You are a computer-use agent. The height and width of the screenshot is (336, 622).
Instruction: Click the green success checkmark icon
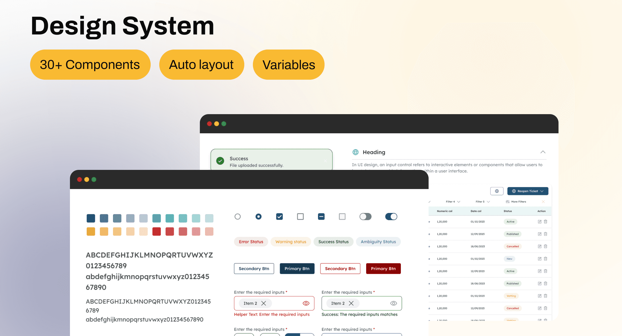tap(220, 161)
